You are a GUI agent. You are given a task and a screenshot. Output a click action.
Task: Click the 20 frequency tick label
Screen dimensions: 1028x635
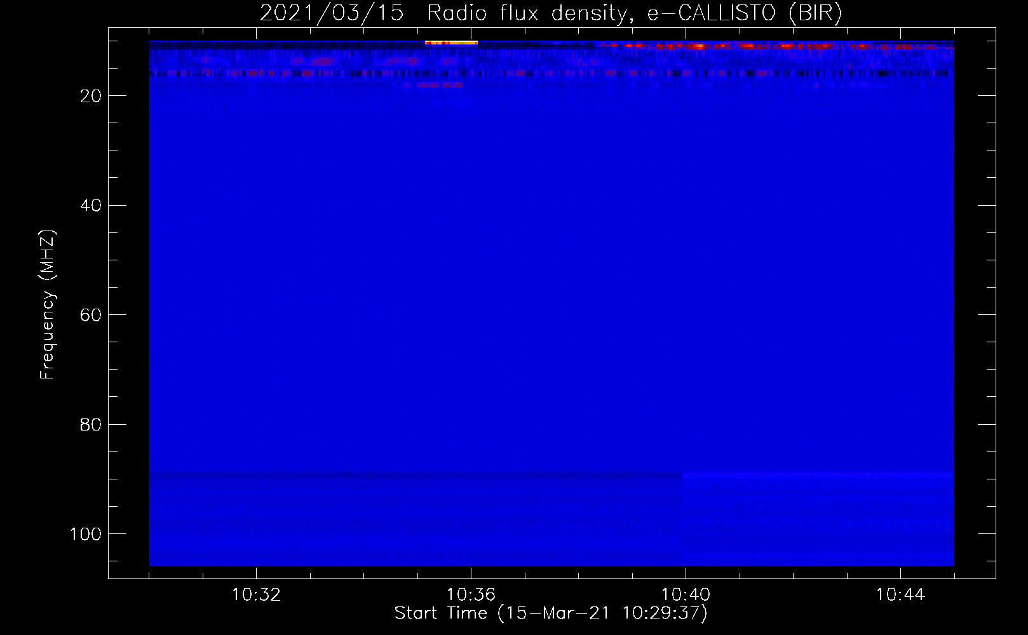pyautogui.click(x=91, y=96)
